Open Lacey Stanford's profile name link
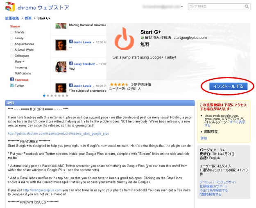The image size is (256, 208). (x=84, y=64)
